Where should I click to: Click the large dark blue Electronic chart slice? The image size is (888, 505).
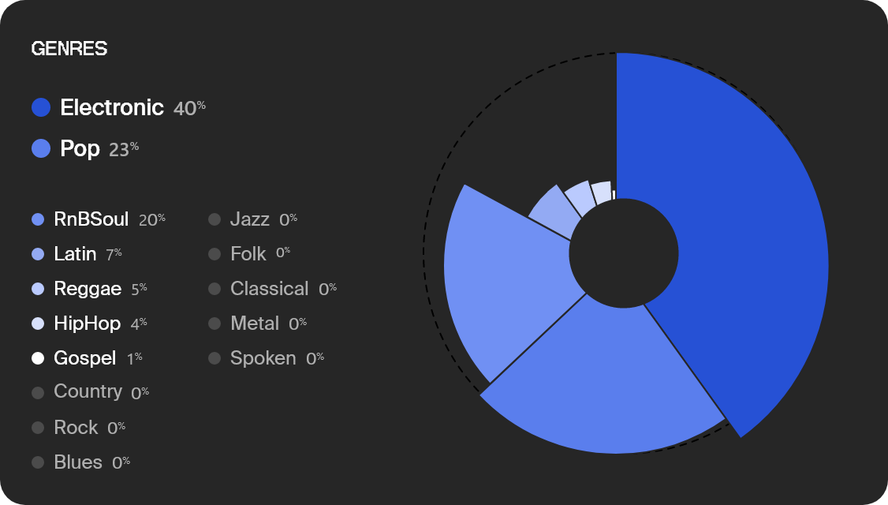tap(737, 226)
